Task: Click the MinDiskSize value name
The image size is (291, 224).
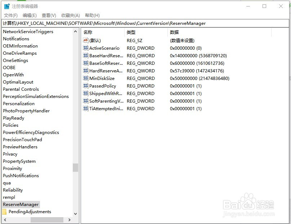Action: click(x=102, y=78)
